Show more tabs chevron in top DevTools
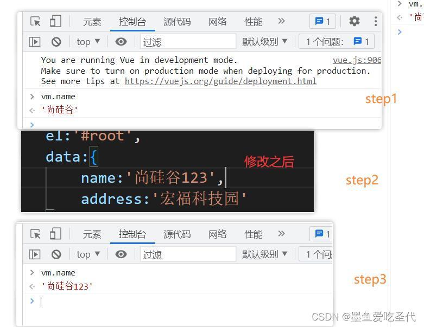The image size is (424, 327). click(x=282, y=21)
